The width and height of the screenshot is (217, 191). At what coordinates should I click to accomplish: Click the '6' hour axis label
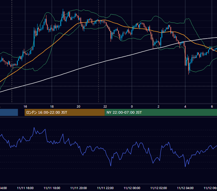pos(212,107)
